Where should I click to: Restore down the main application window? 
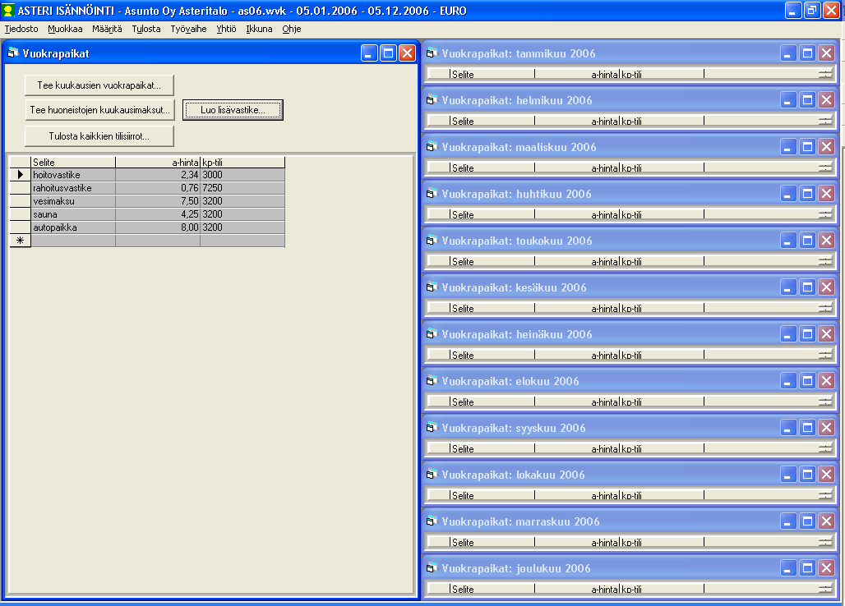(x=811, y=10)
